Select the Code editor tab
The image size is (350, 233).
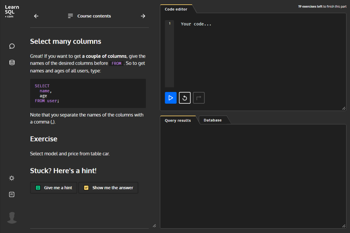176,9
